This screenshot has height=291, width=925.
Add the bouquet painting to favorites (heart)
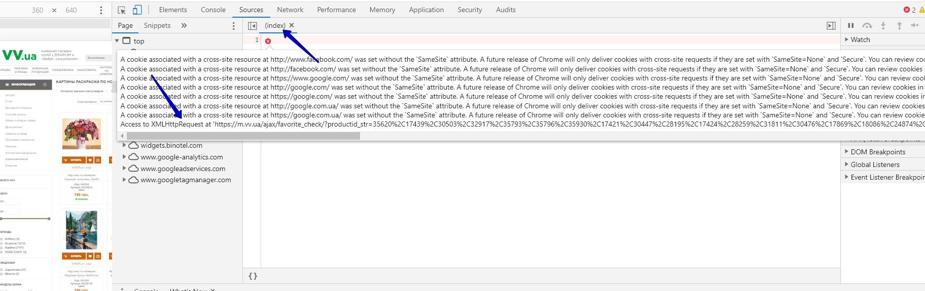click(x=90, y=160)
